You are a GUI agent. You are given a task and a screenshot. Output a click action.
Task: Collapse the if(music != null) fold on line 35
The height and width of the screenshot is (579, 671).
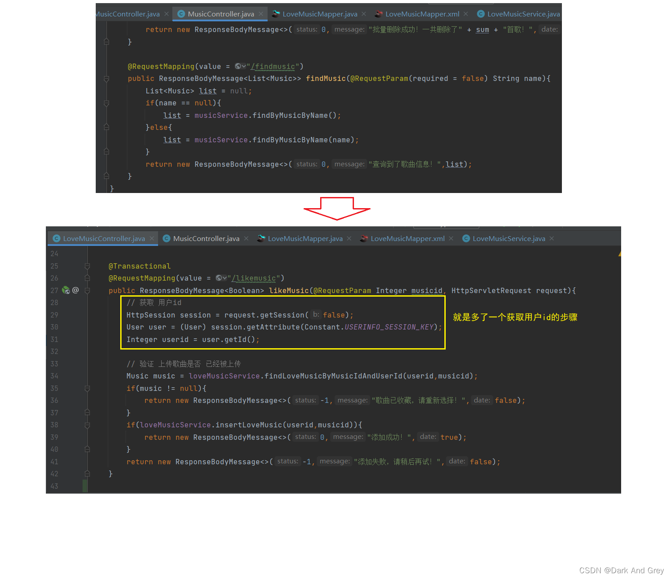(x=87, y=388)
